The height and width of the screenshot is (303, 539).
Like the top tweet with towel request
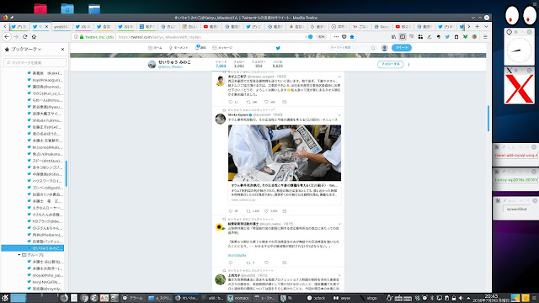266,102
